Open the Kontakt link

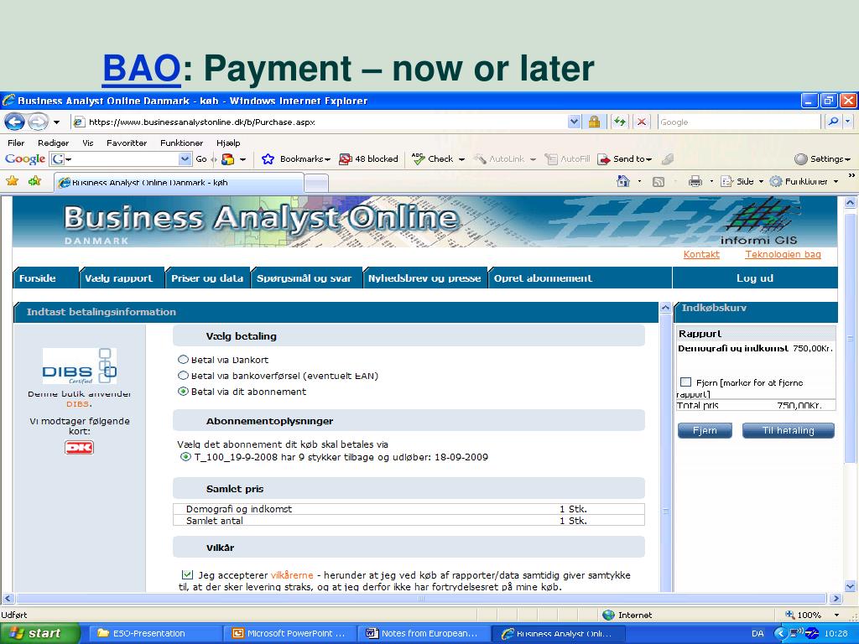click(x=701, y=254)
